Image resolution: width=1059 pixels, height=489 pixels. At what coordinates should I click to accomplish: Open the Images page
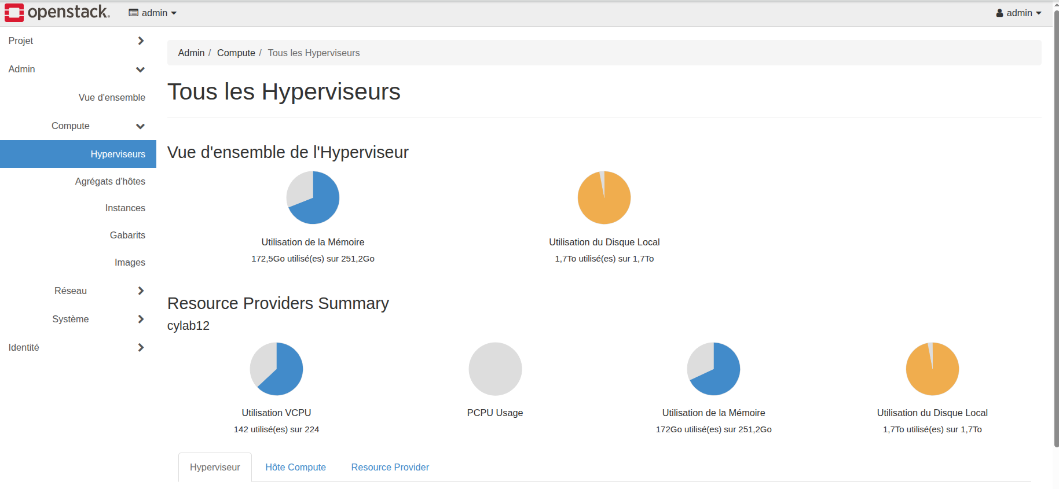(x=130, y=262)
